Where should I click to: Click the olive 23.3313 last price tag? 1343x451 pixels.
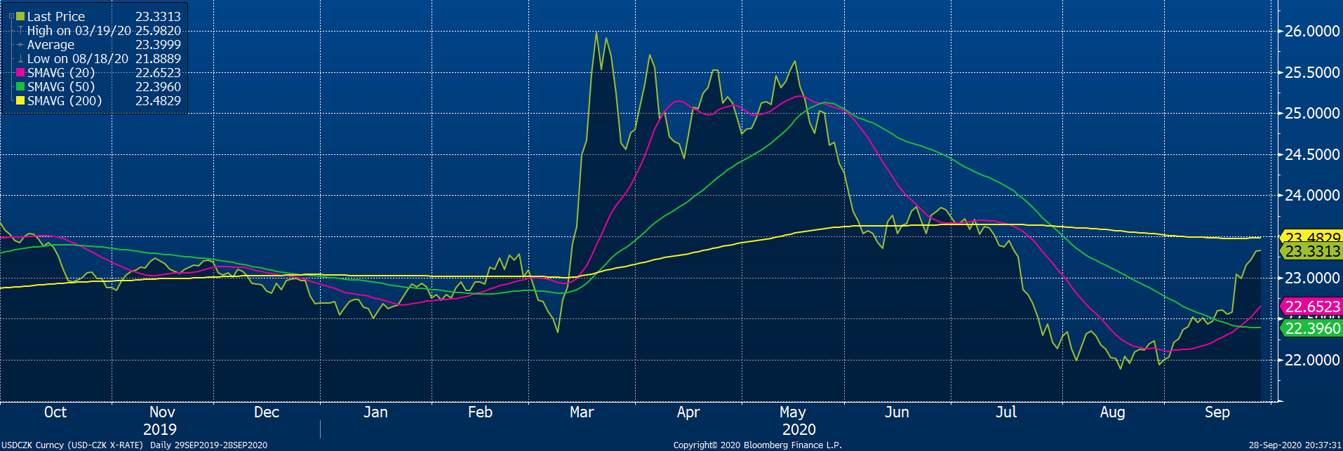pos(1312,251)
